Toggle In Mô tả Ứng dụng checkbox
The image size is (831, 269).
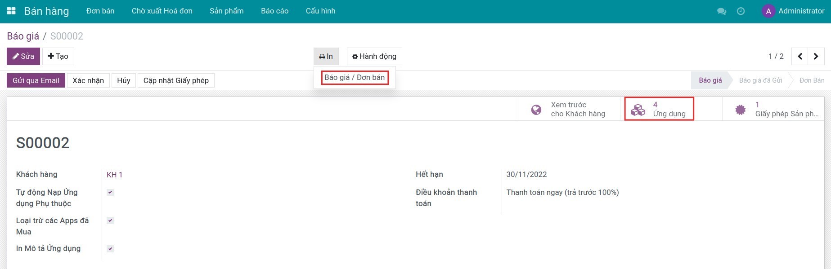pos(110,249)
